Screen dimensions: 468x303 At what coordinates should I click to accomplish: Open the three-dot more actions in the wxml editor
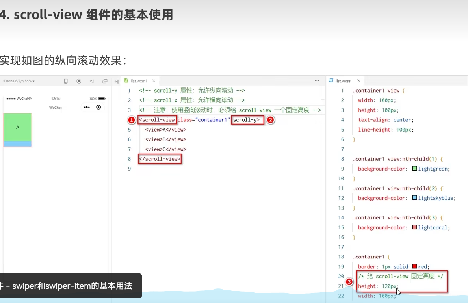click(x=317, y=81)
